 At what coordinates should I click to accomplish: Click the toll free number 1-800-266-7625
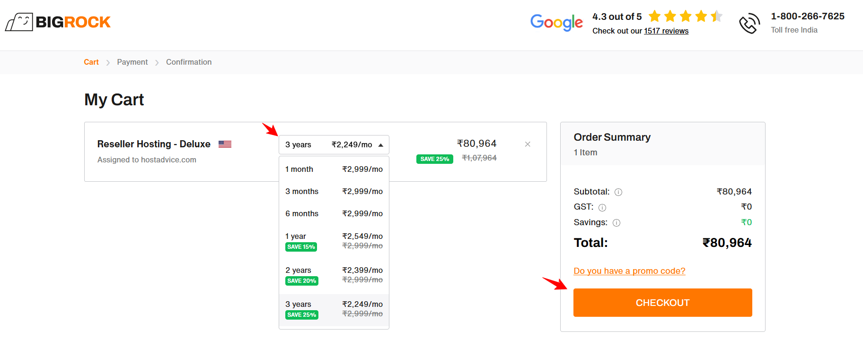pyautogui.click(x=808, y=16)
